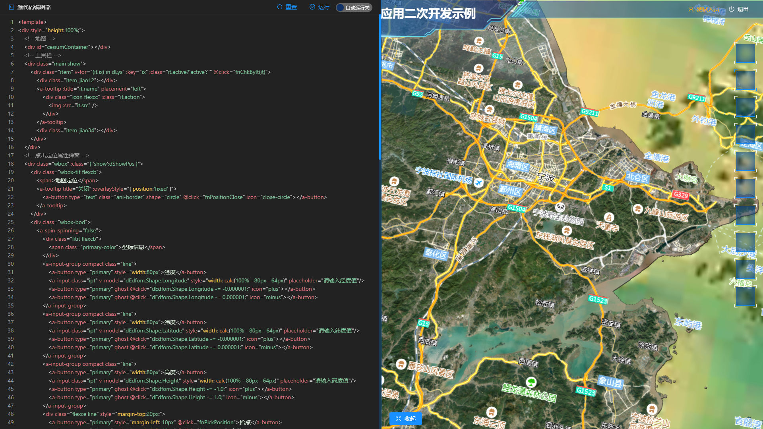Click the 东钱湖 scenic area marker icon
This screenshot has width=763, height=429.
(x=567, y=230)
